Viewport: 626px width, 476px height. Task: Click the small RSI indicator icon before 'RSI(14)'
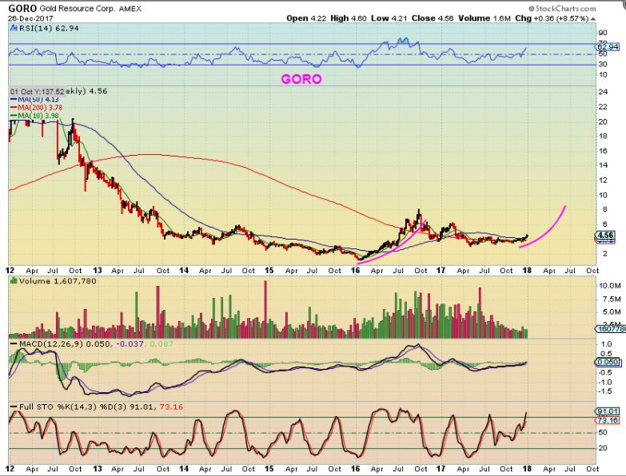point(14,28)
